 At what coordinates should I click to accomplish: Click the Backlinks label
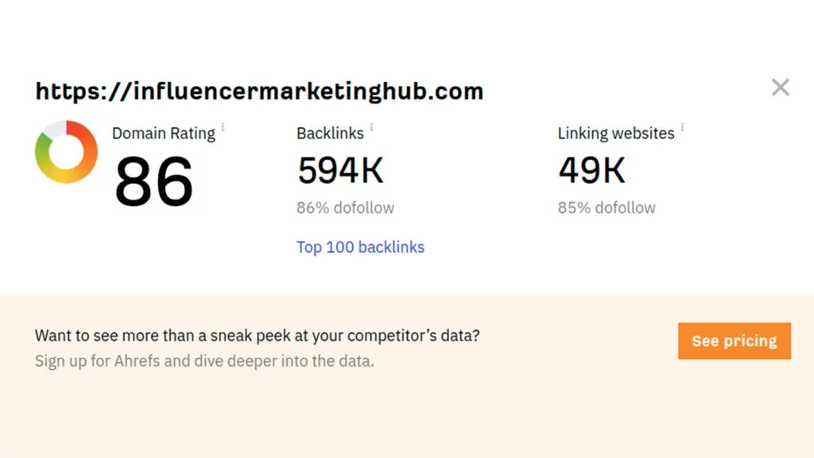[330, 134]
